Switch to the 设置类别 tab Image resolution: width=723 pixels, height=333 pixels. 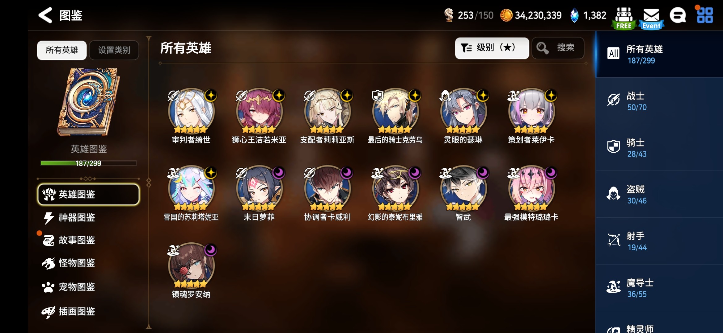pyautogui.click(x=114, y=50)
